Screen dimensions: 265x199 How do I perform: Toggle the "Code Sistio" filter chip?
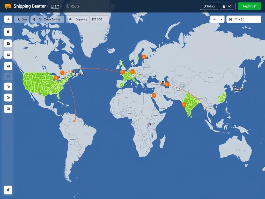(x=47, y=19)
